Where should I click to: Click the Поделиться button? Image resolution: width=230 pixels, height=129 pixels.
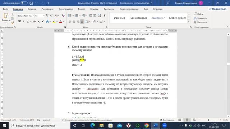tap(218, 9)
